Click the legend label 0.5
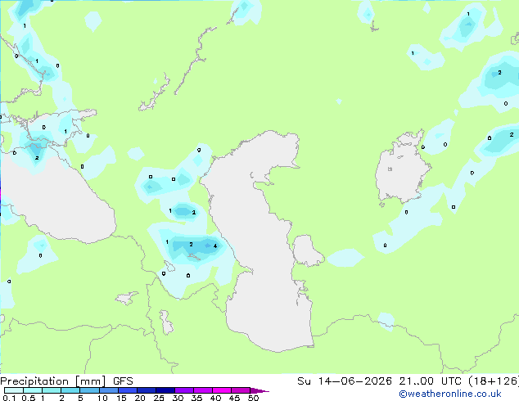Viewport: 519px width, 401px height. tap(29, 398)
